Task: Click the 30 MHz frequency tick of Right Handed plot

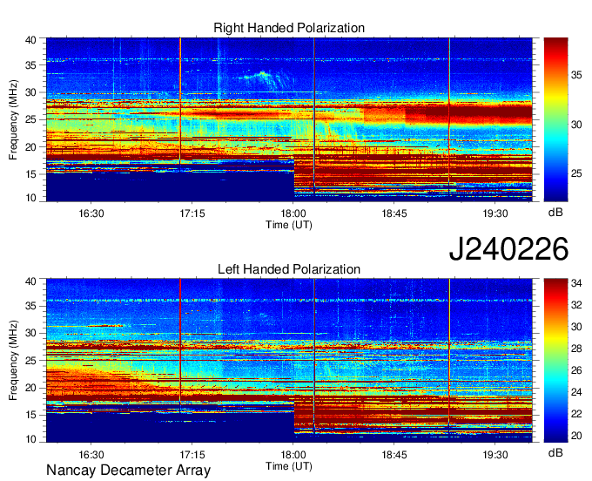Action: 30,92
